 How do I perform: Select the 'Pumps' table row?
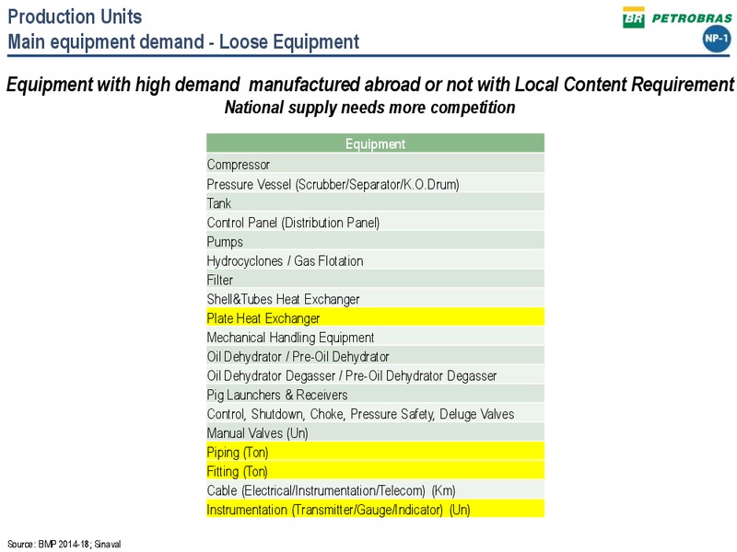point(375,241)
